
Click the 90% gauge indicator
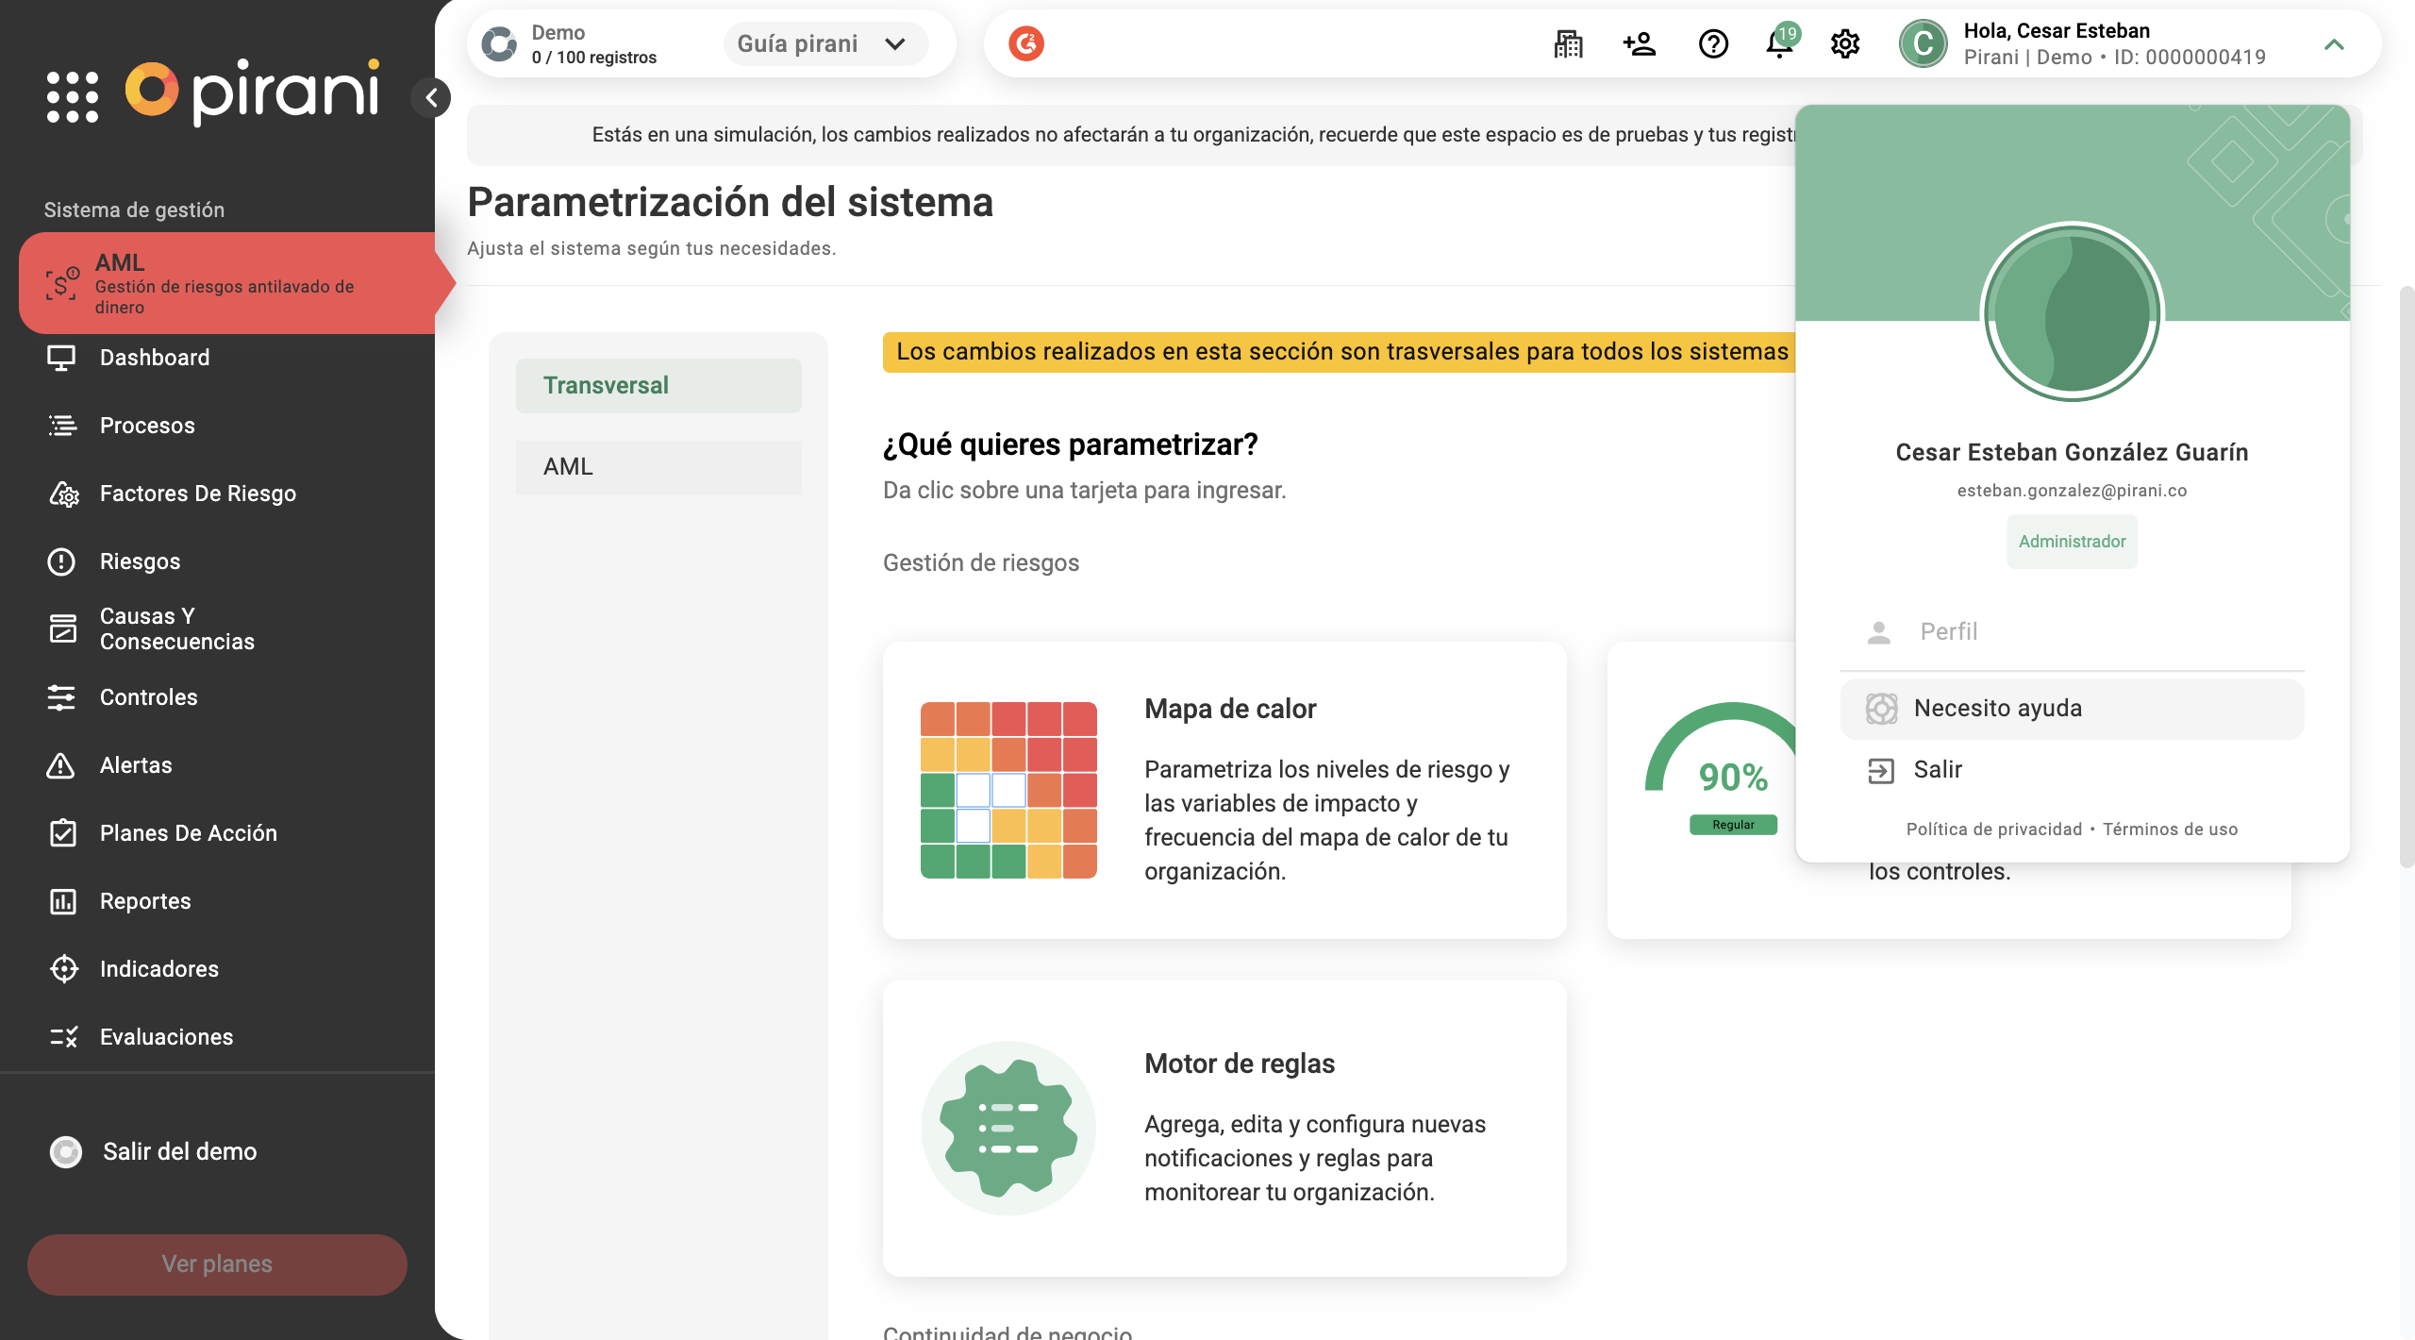(x=1732, y=774)
